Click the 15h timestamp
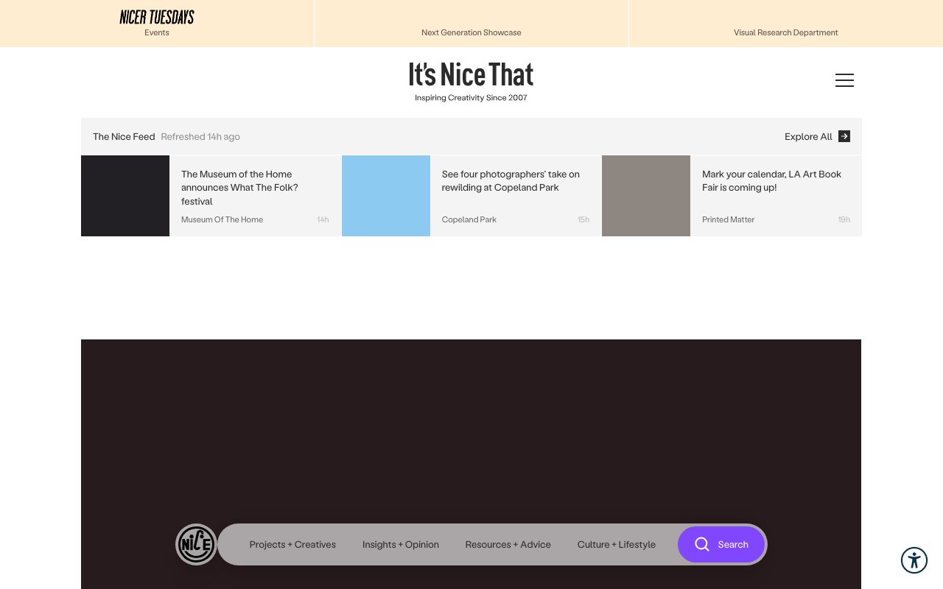Viewport: 943px width, 589px height. click(x=583, y=219)
